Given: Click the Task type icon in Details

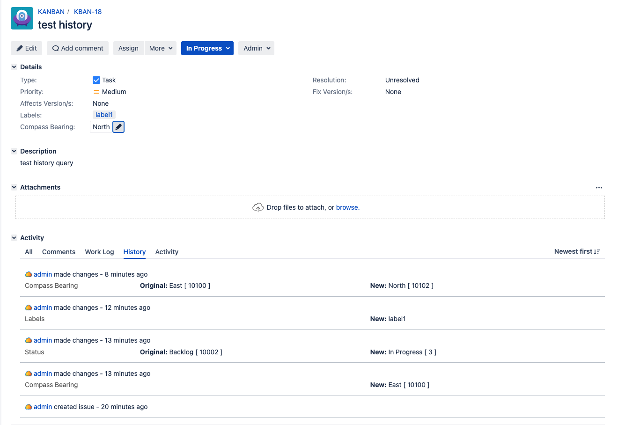Looking at the screenshot, I should click(96, 80).
